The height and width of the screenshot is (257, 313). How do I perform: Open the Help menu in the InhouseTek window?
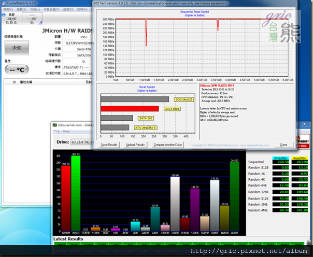(66, 131)
